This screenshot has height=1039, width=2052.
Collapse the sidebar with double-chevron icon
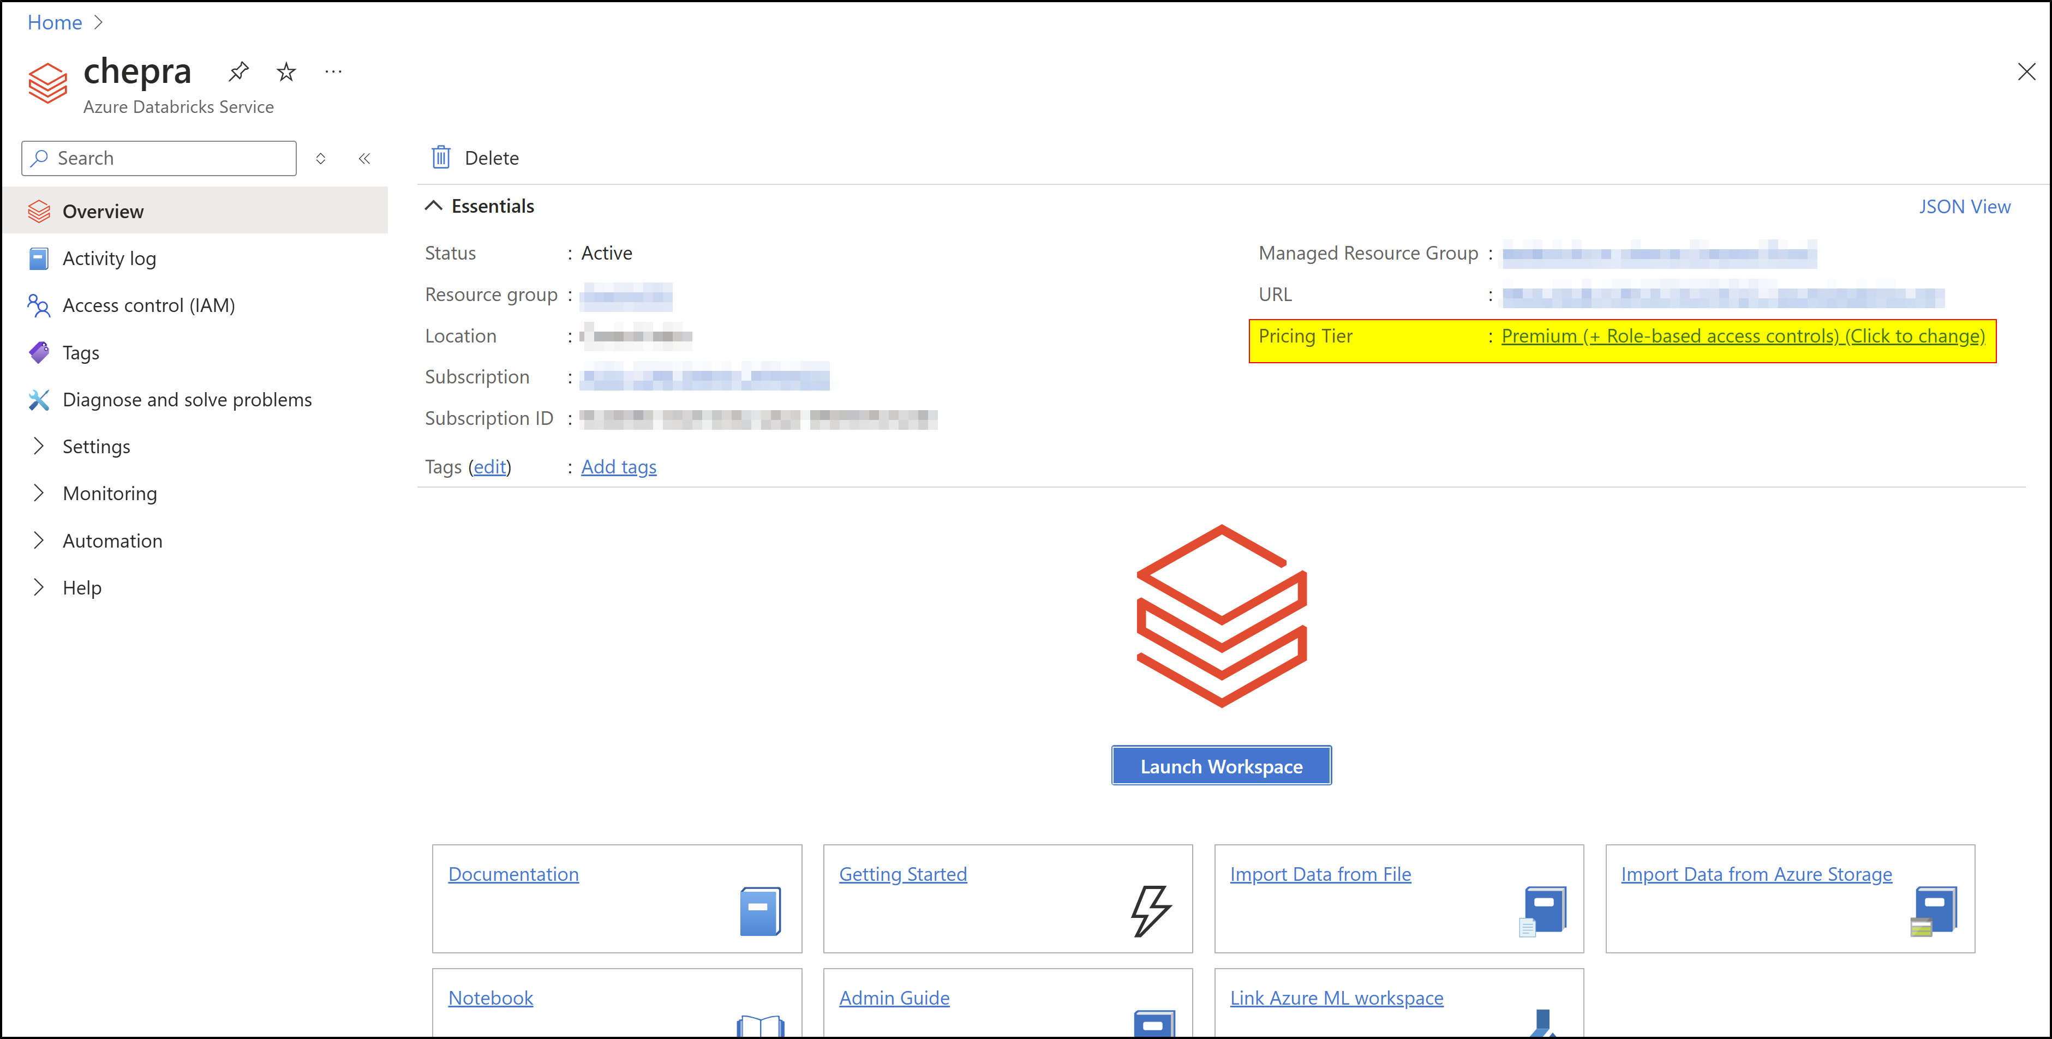[x=365, y=158]
